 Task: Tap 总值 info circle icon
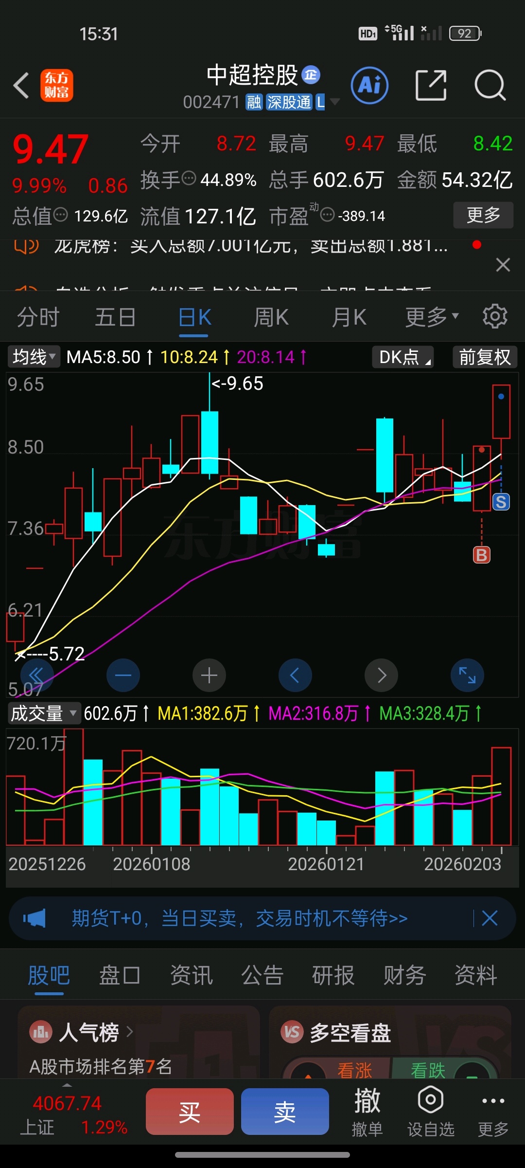[60, 214]
